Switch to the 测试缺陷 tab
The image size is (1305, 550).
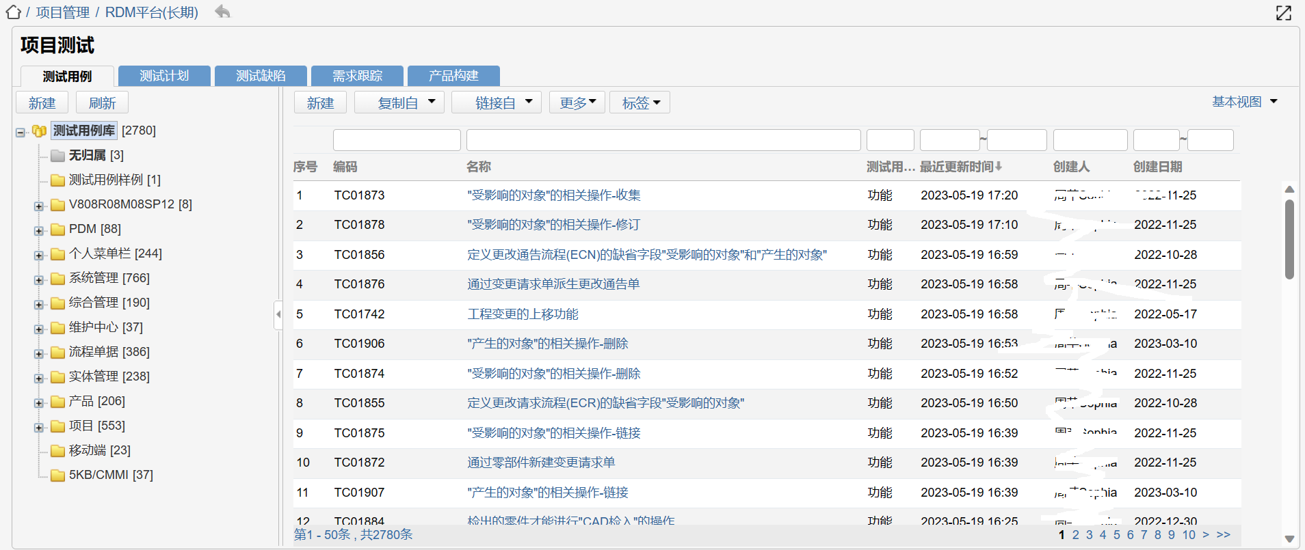pos(261,76)
